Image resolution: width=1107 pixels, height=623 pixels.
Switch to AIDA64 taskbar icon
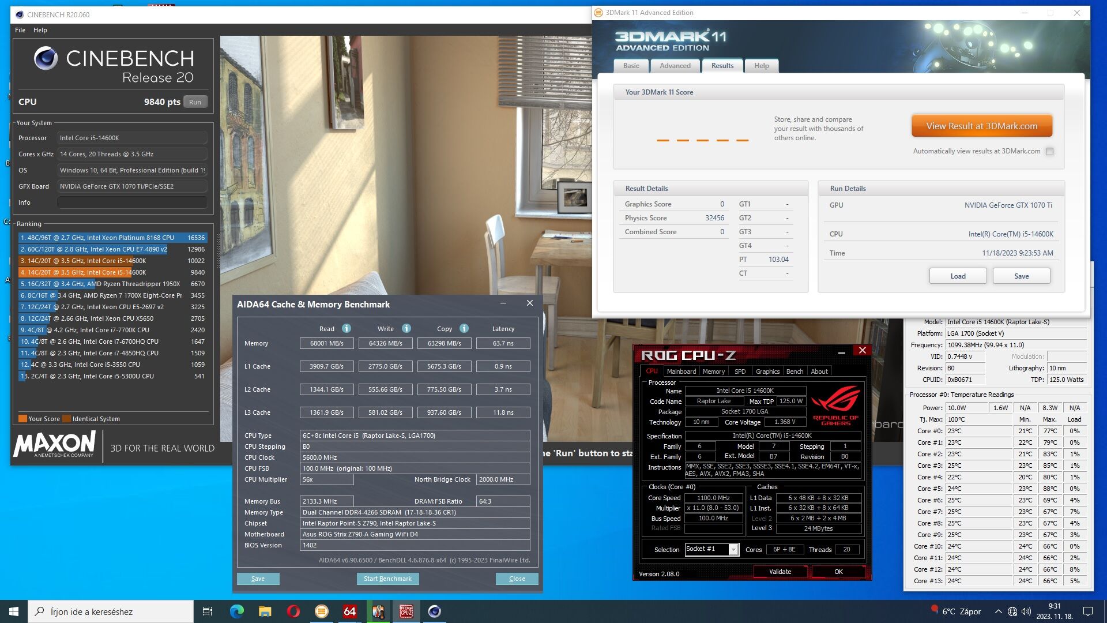pyautogui.click(x=349, y=611)
